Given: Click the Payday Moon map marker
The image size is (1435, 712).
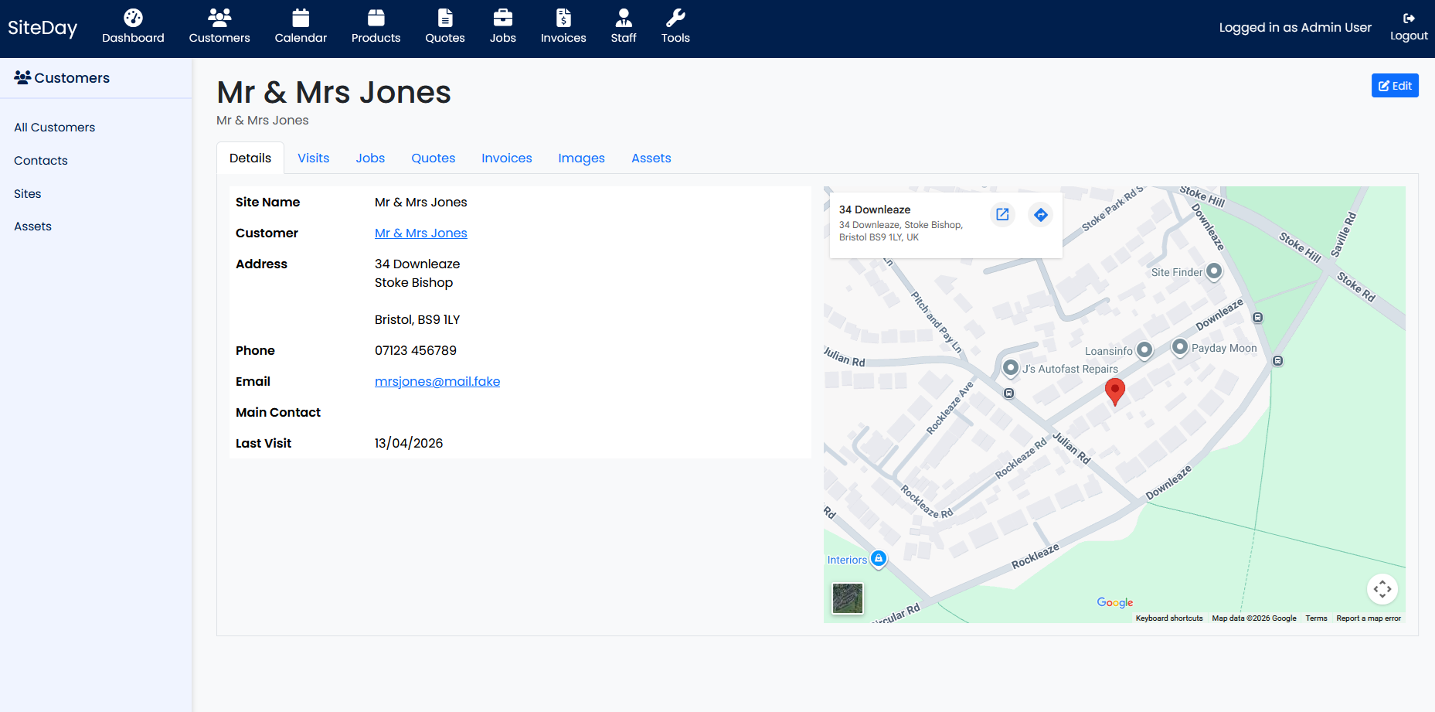Looking at the screenshot, I should pos(1179,347).
